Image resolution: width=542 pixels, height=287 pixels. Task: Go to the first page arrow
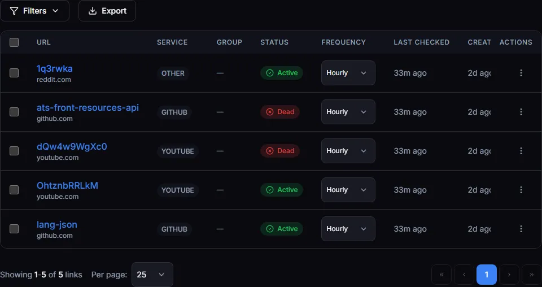coord(442,275)
